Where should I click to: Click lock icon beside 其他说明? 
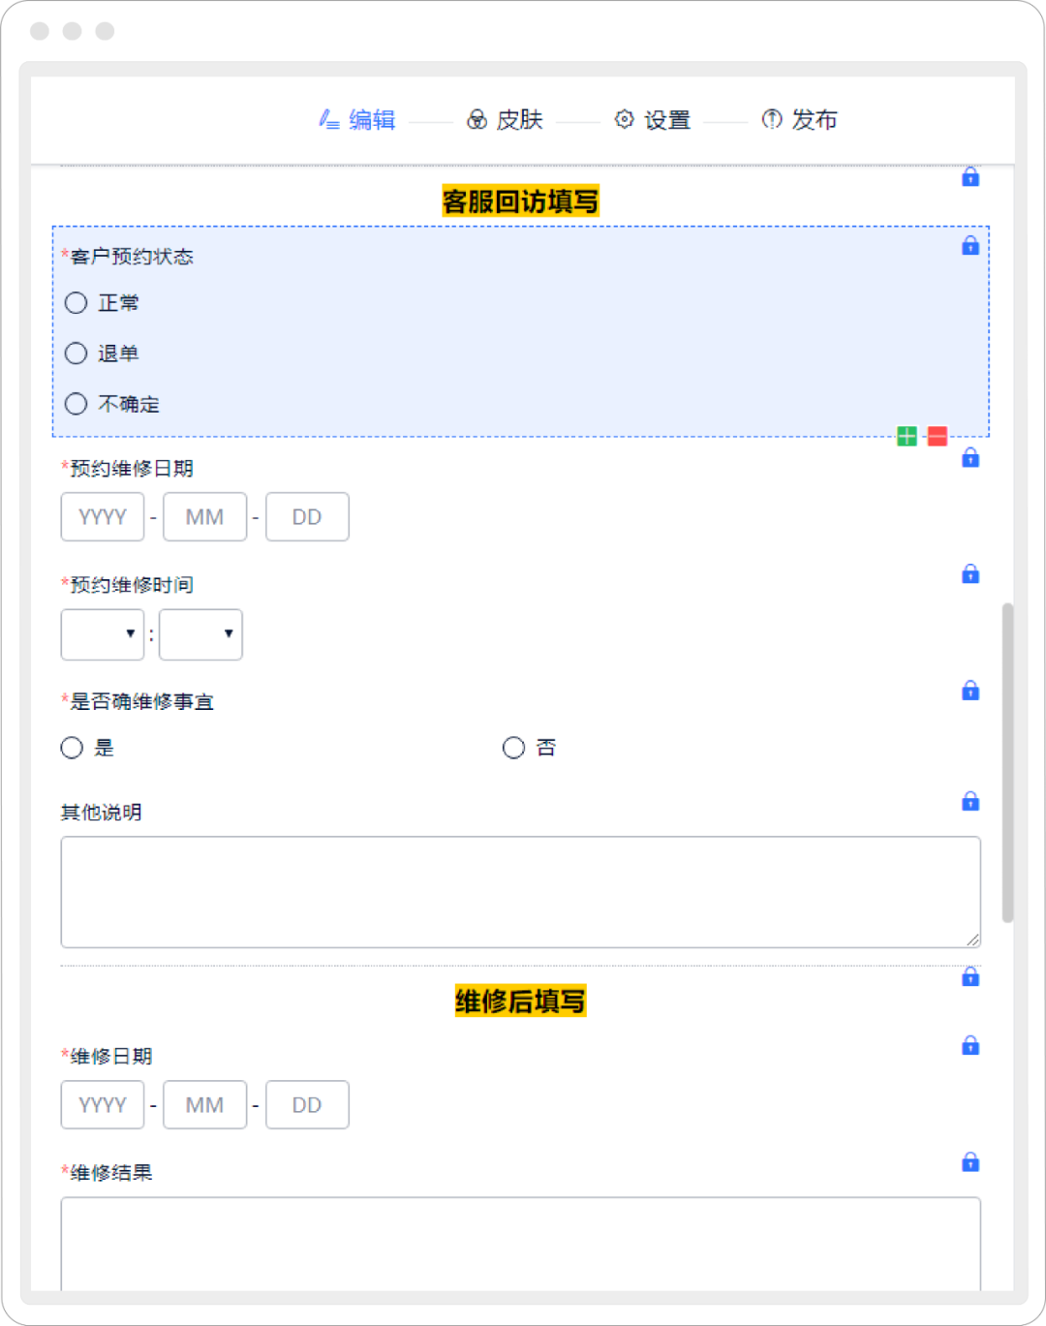coord(969,802)
